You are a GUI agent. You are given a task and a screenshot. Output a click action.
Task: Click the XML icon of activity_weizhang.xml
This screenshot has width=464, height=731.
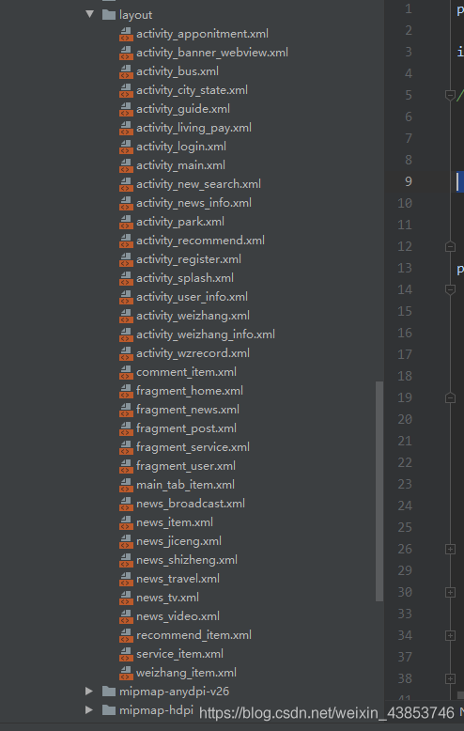126,316
